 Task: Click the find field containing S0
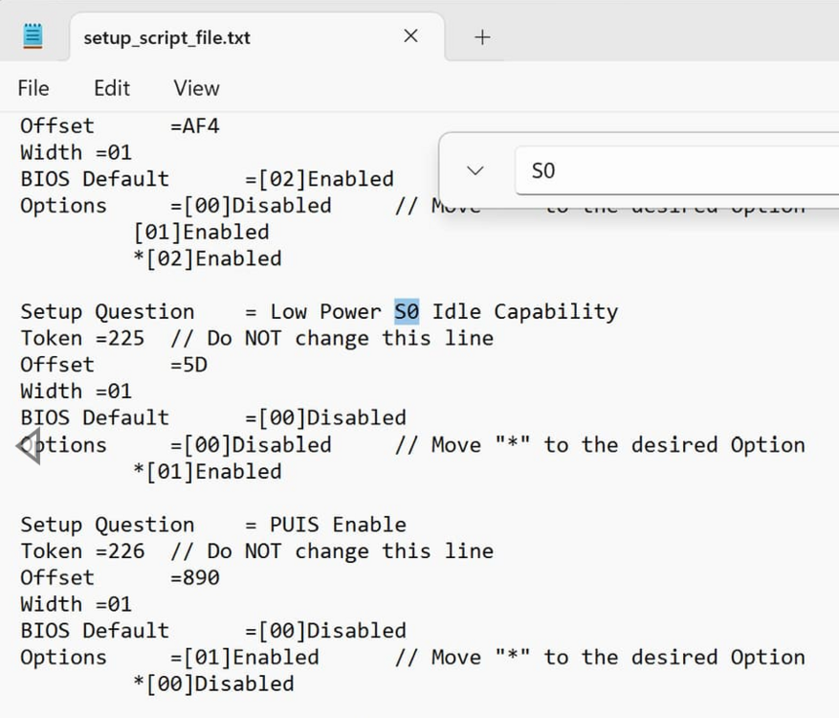(677, 170)
